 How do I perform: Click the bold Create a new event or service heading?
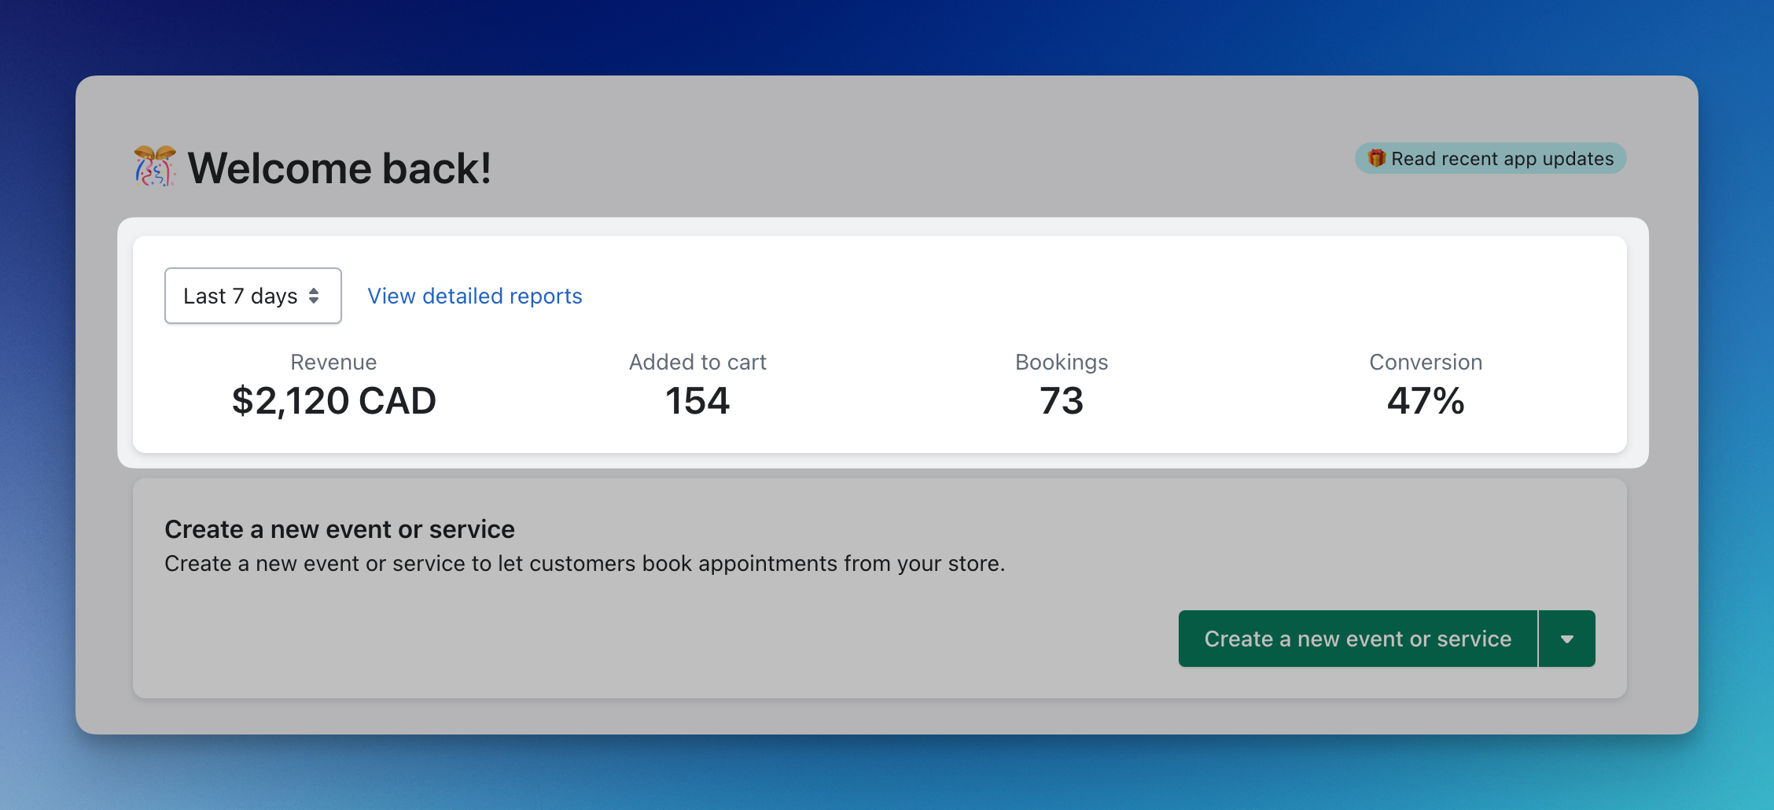tap(340, 529)
